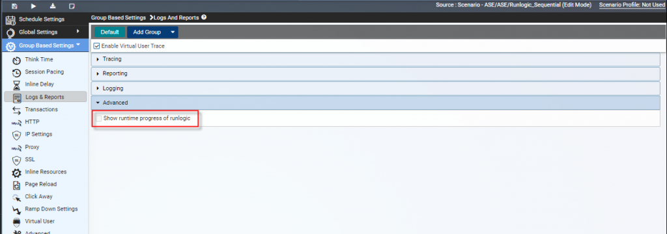The width and height of the screenshot is (667, 234).
Task: Click the notes icon in top toolbar
Action: pyautogui.click(x=72, y=6)
